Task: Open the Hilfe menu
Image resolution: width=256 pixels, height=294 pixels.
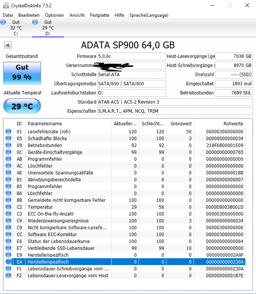Action: 120,15
